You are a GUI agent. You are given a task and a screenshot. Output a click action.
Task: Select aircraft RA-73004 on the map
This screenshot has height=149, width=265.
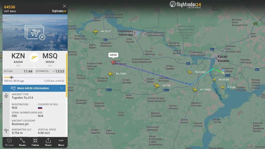pyautogui.click(x=110, y=74)
